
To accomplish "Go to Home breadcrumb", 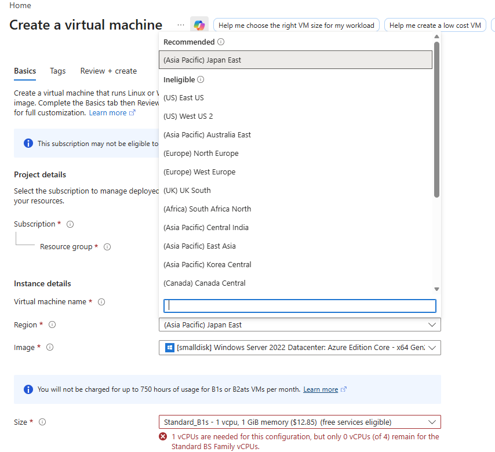I will pos(20,5).
